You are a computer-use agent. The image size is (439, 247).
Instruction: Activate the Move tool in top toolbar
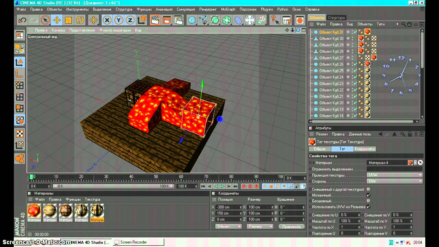[57, 20]
